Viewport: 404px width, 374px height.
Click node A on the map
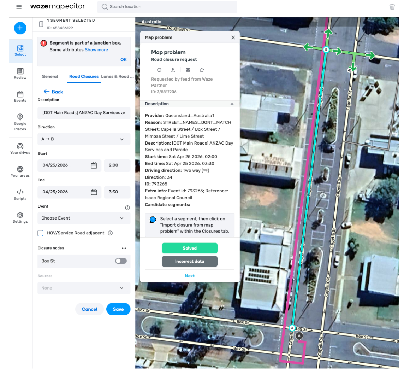click(x=292, y=328)
